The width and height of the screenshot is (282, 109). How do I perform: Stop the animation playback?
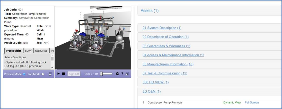click(x=64, y=74)
